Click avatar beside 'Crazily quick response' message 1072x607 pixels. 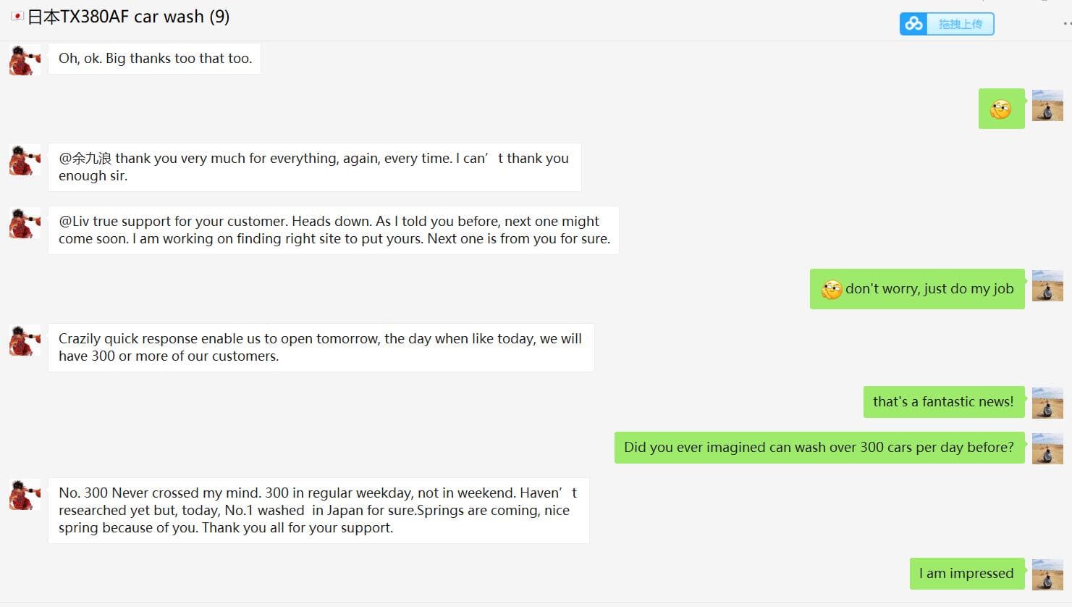25,340
